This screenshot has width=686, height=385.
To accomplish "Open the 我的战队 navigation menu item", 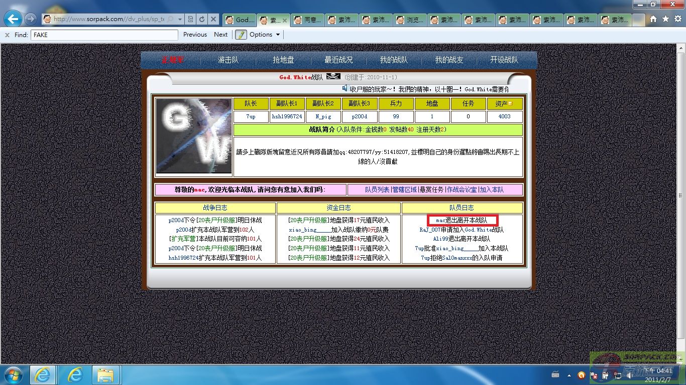I will coord(394,60).
